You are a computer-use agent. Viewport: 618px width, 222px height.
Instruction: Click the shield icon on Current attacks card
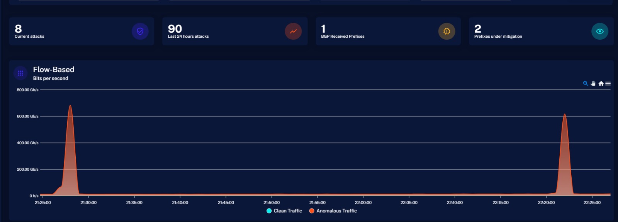click(x=140, y=31)
